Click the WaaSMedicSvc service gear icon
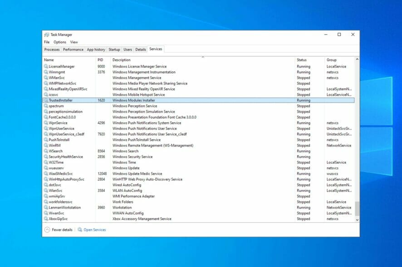The height and width of the screenshot is (267, 402). coord(46,174)
